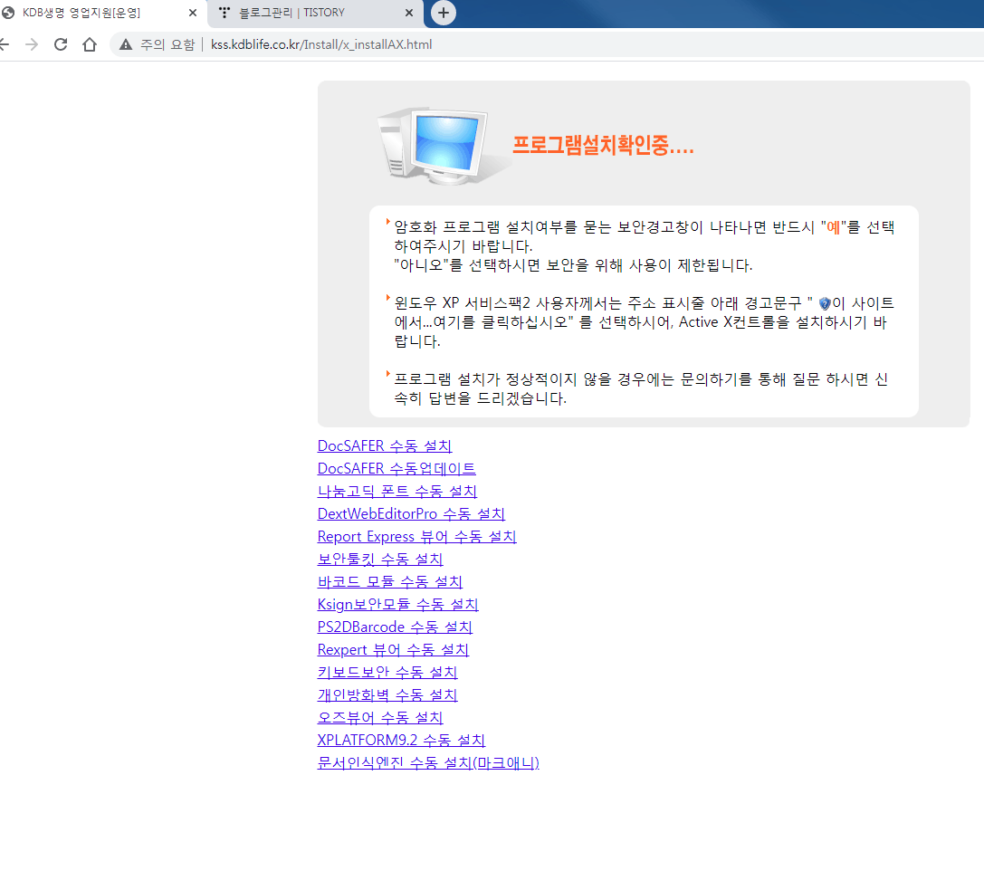Click the security warning triangle icon
Viewport: 984px width, 871px height.
[x=126, y=44]
